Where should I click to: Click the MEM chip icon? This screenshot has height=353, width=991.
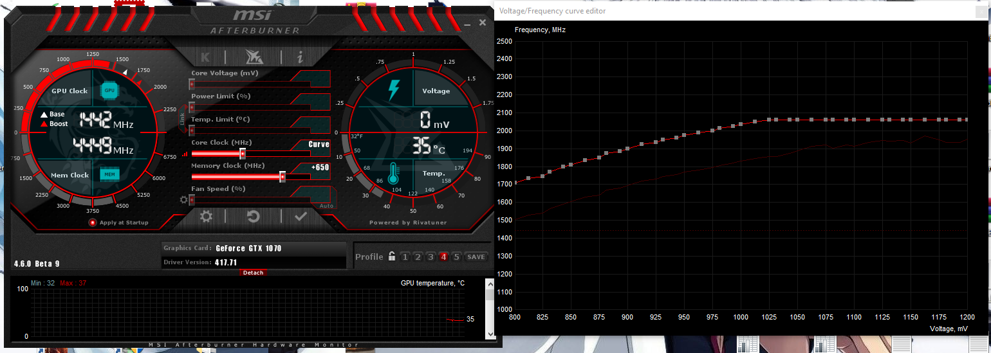pos(110,174)
